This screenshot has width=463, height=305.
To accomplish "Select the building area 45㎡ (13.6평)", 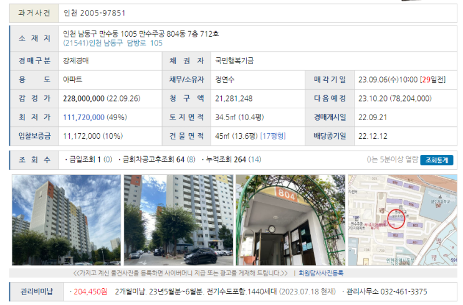I will pos(236,136).
